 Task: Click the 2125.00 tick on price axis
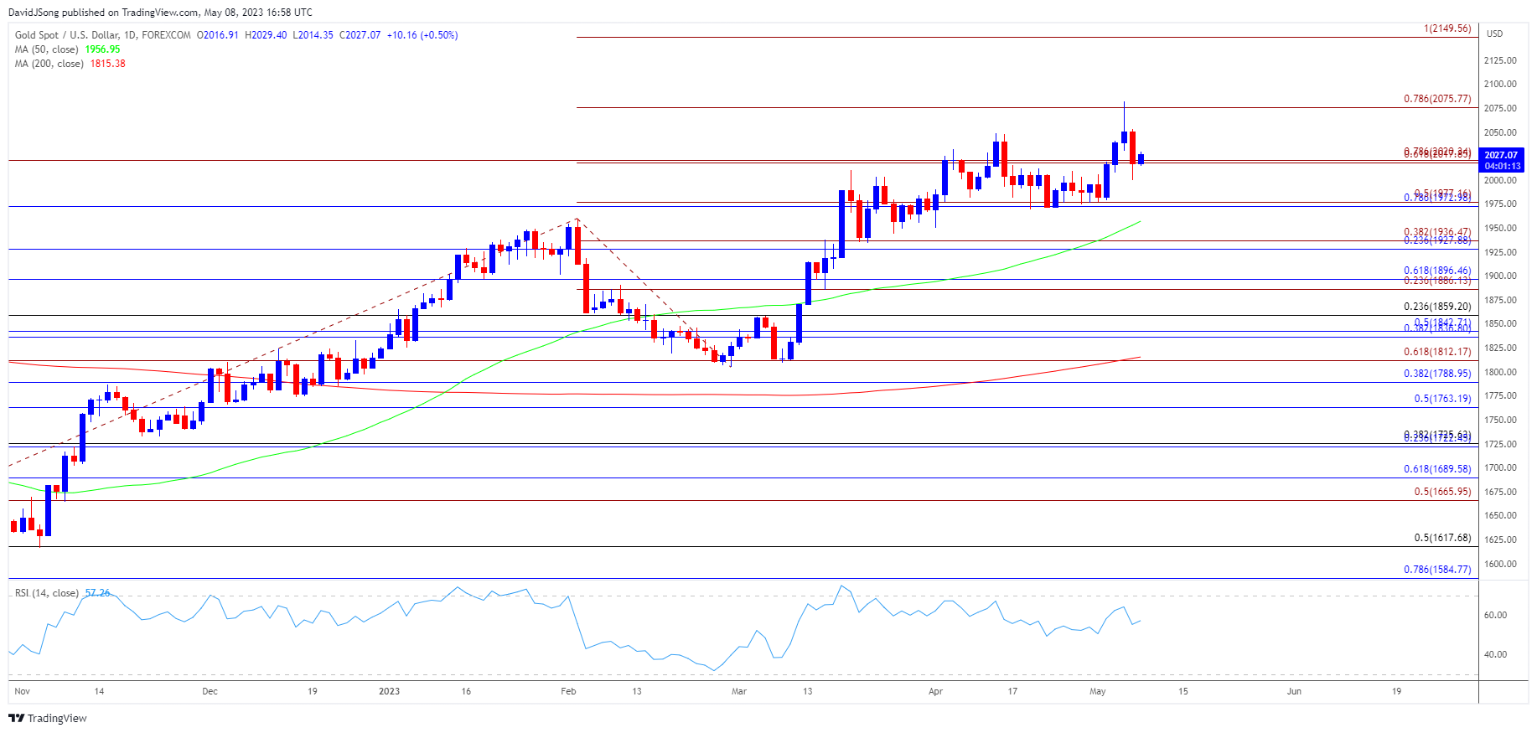[x=1499, y=60]
